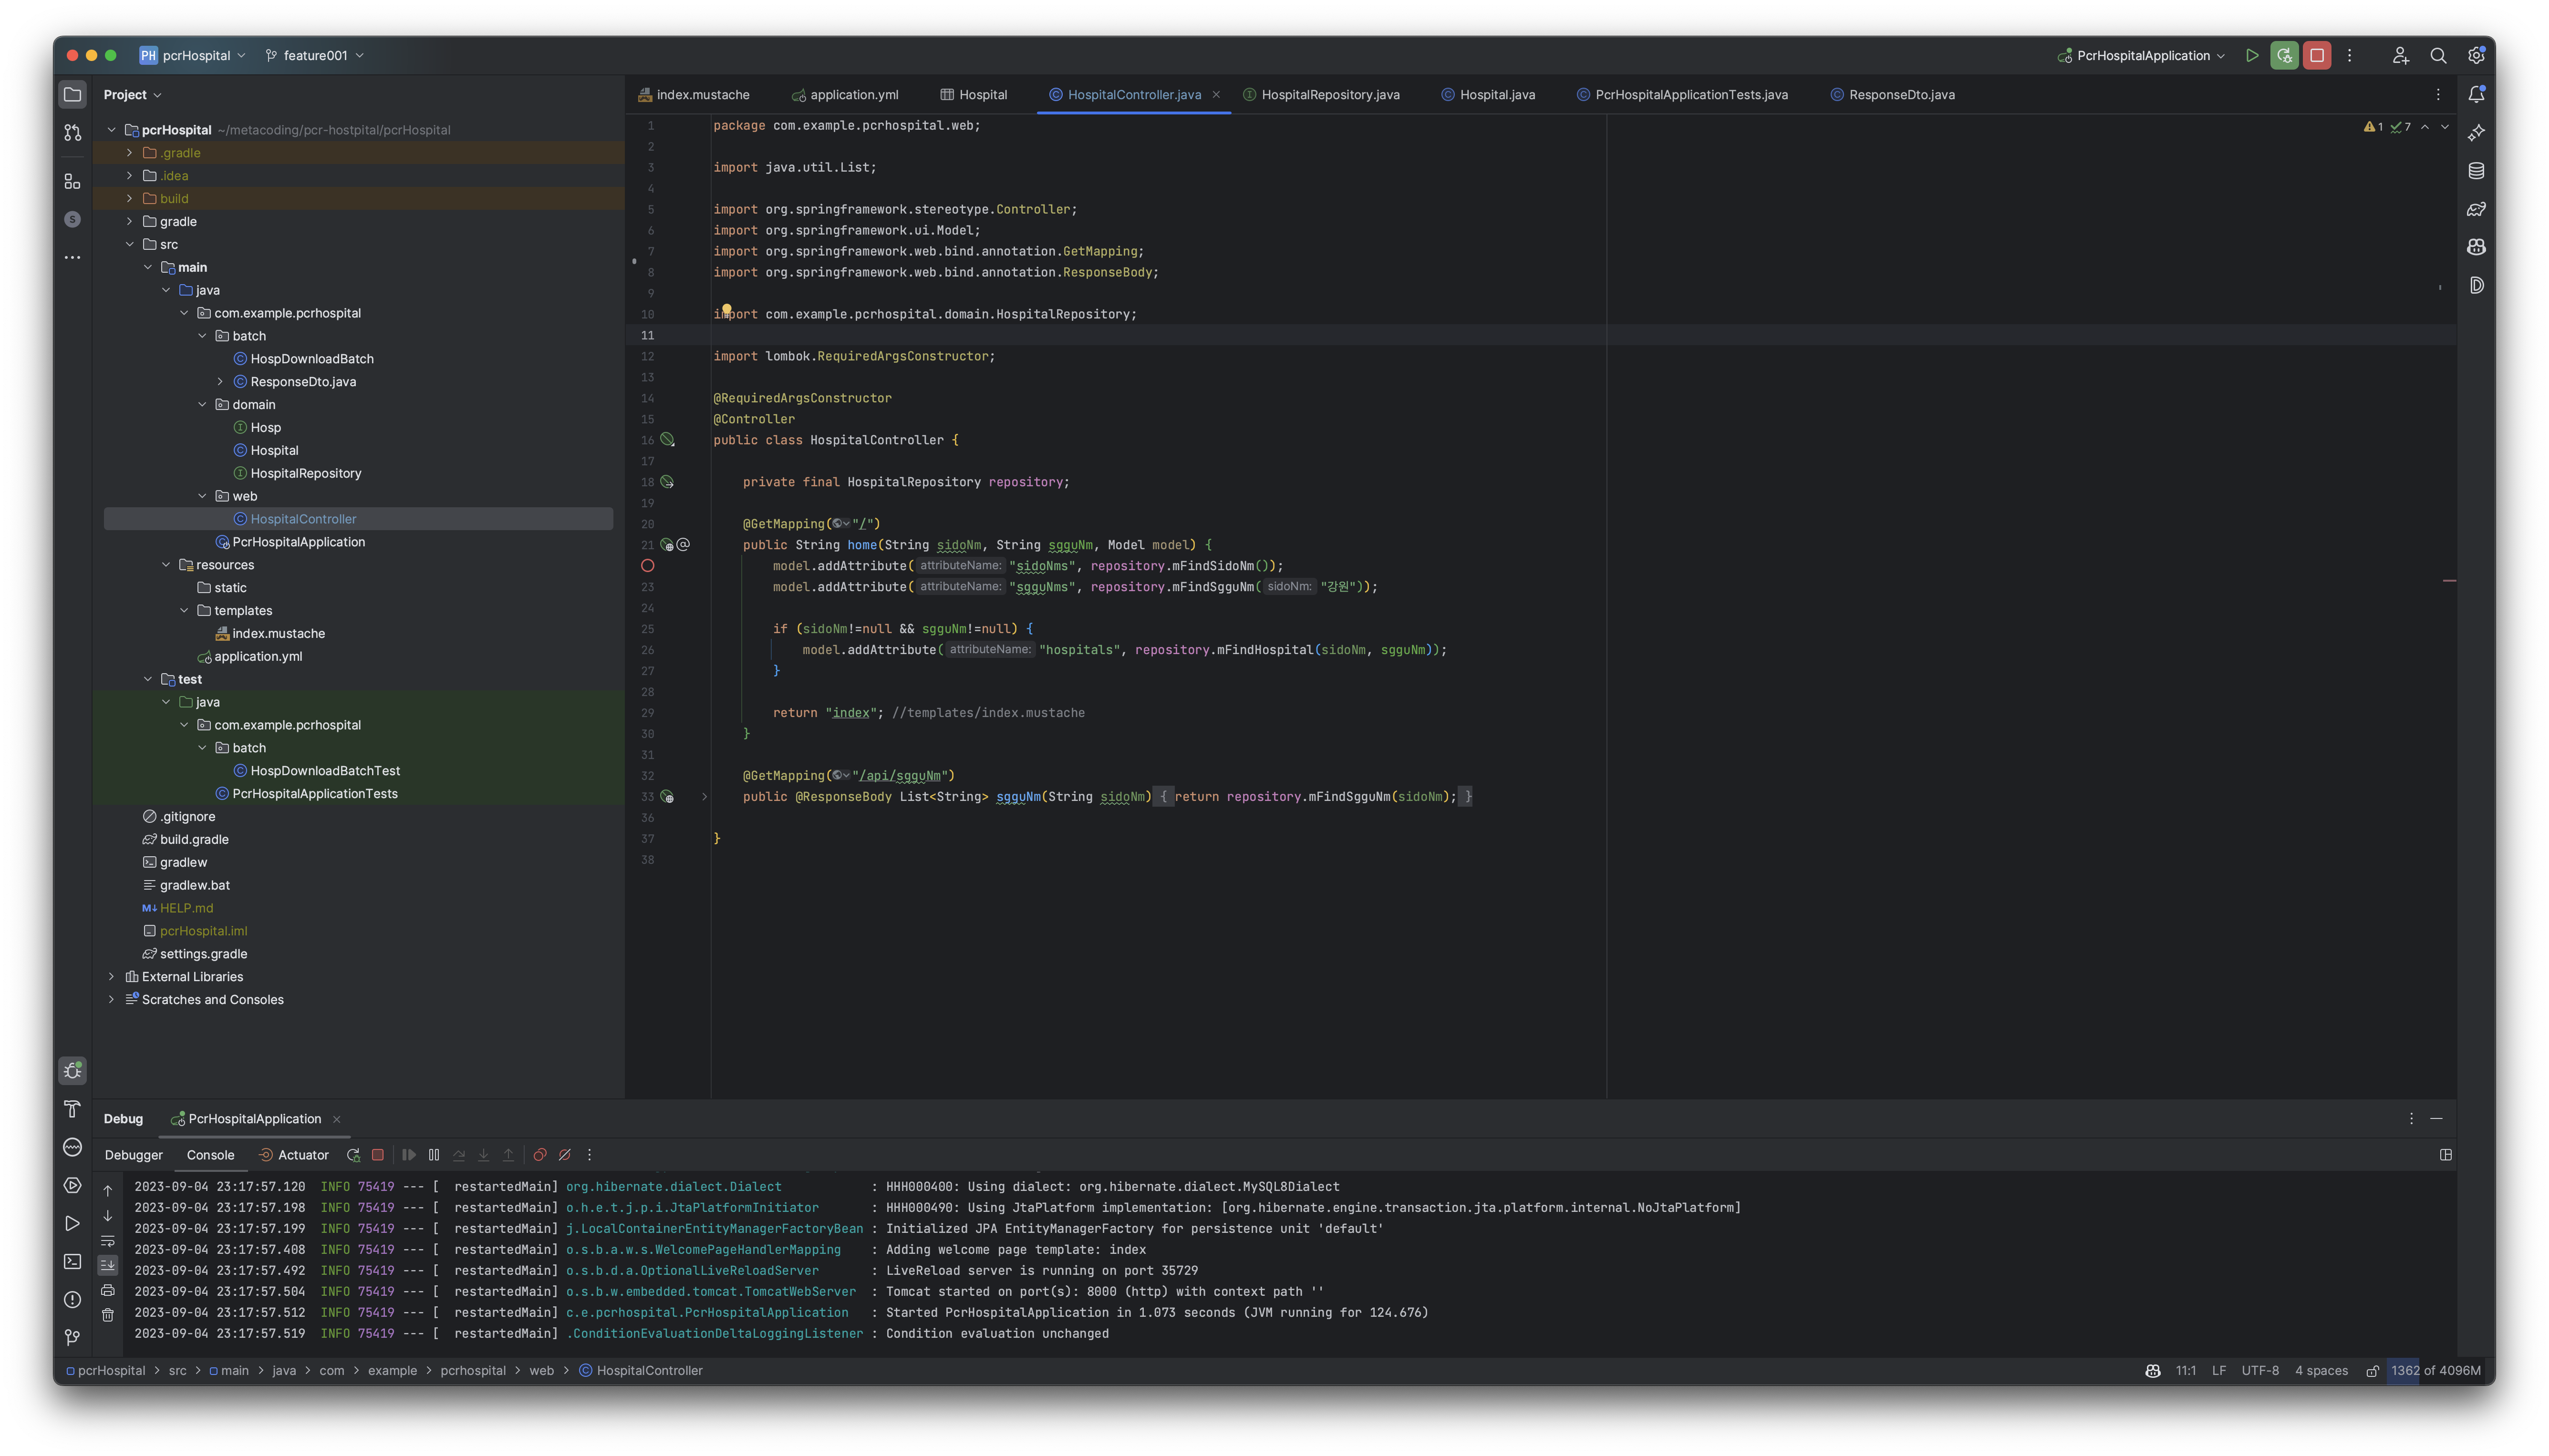Screen dimensions: 2549x1456
Task: Open Notifications bell in right sidebar
Action: [2476, 94]
